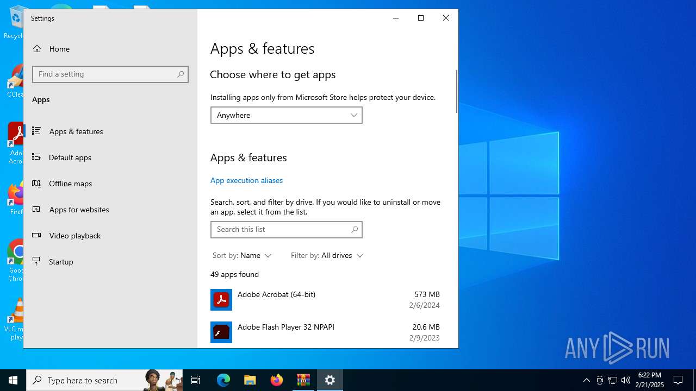Open the Anywhere app source dropdown
This screenshot has height=391, width=696.
(287, 115)
